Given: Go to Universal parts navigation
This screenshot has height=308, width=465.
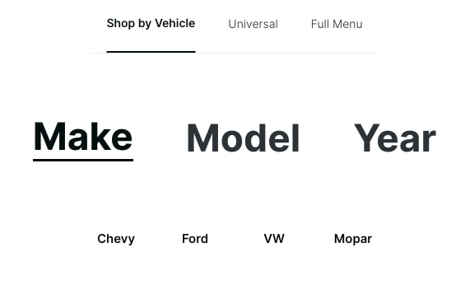Looking at the screenshot, I should [253, 24].
